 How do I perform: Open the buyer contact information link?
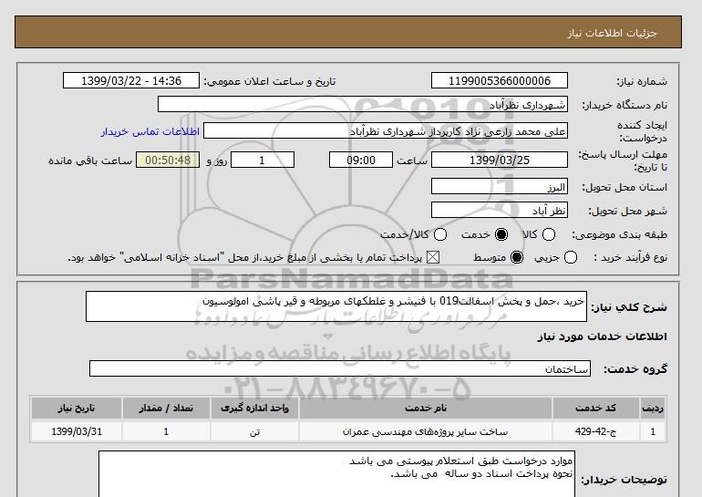point(150,131)
